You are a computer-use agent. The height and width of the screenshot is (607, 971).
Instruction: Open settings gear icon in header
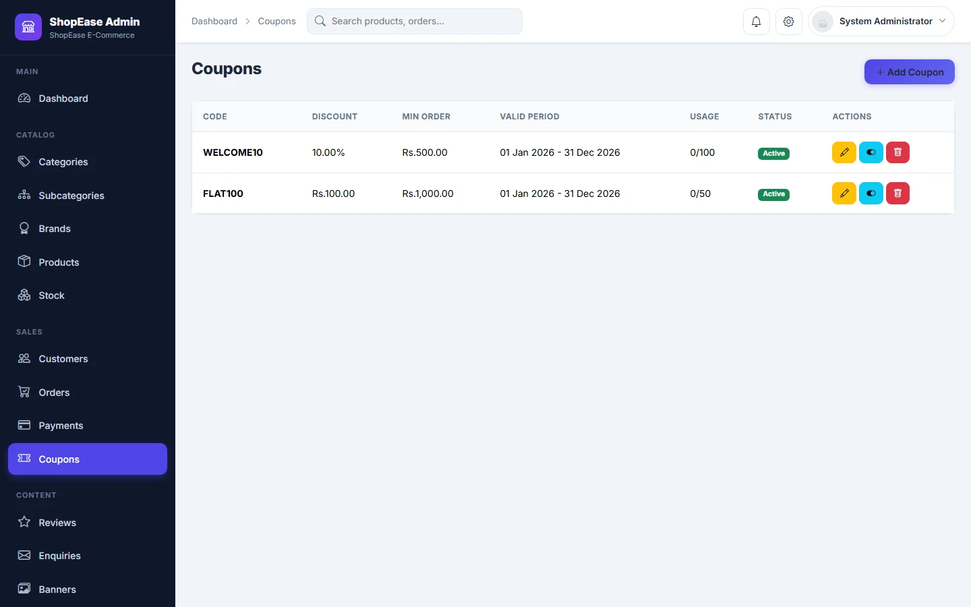[x=789, y=22]
